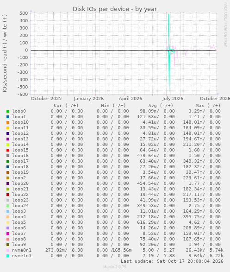The image size is (230, 272).
Task: Click the nvme1n1 cyan legend swatch
Action: click(8, 256)
